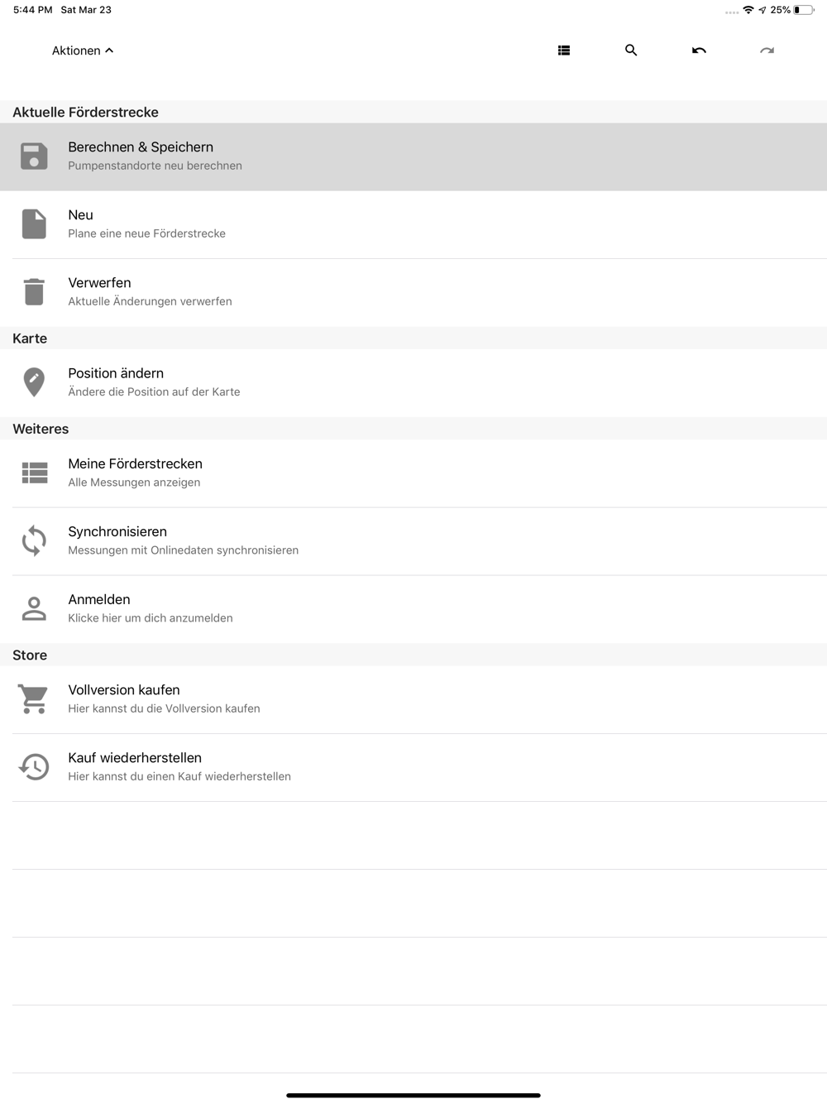Click the redo arrow icon
827x1104 pixels.
[x=767, y=50]
